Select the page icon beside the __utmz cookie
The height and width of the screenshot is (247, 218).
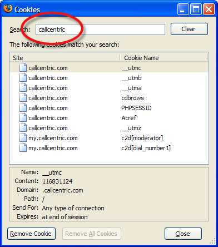tap(23, 127)
